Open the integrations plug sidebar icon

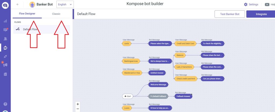point(5,56)
